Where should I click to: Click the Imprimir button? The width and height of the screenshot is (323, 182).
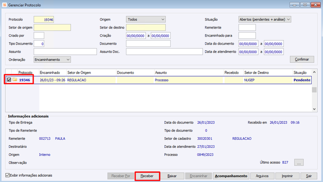(287, 176)
